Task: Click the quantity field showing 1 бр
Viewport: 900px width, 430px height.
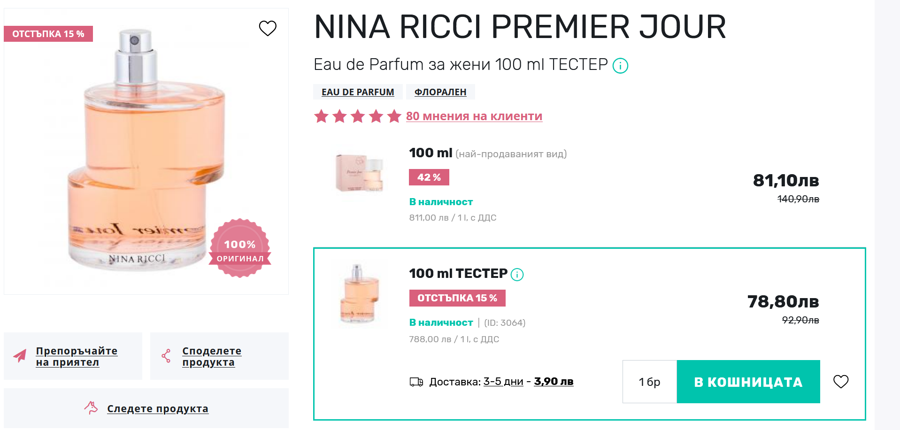Action: coord(649,382)
